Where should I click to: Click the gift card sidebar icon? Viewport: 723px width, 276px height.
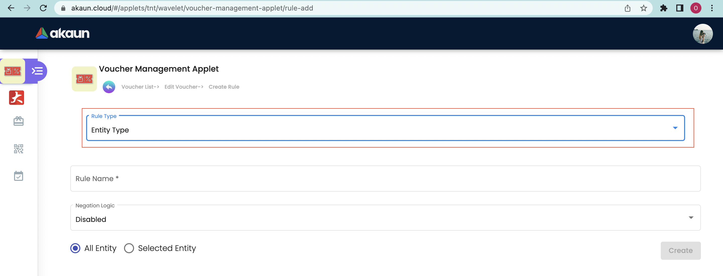19,121
